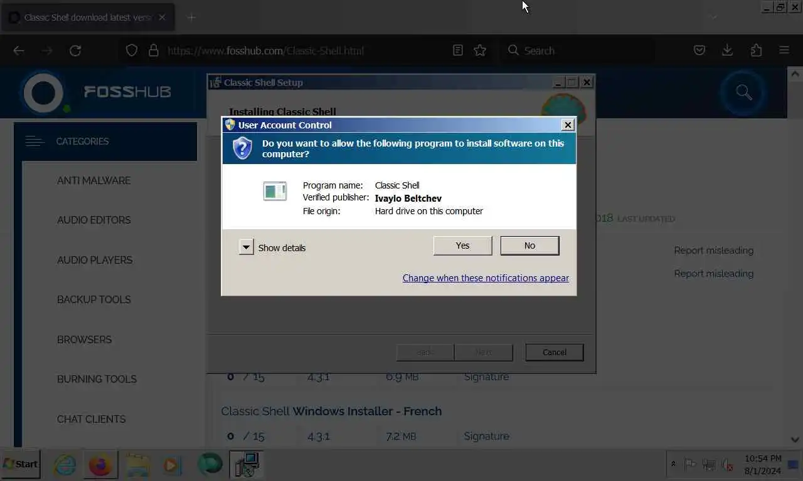The image size is (803, 481).
Task: Click the green globe taskbar icon
Action: pyautogui.click(x=210, y=465)
